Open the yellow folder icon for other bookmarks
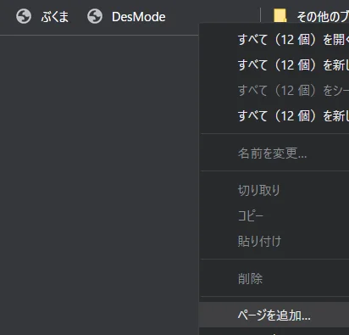The width and height of the screenshot is (349, 335). pyautogui.click(x=280, y=15)
